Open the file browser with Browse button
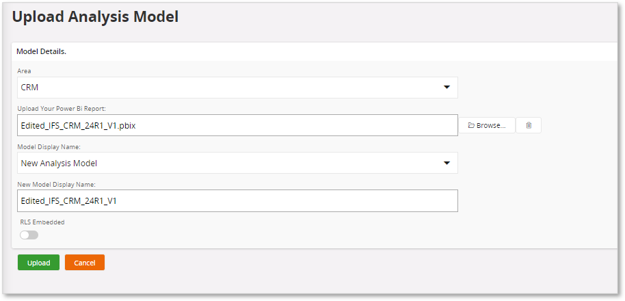This screenshot has width=625, height=301. (487, 125)
